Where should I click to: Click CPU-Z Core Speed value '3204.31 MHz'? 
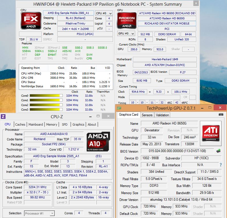pos(37,187)
